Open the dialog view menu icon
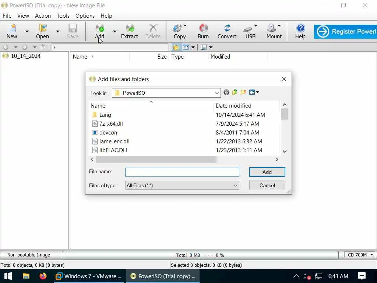Viewport: 377px width, 283px height. [x=254, y=92]
